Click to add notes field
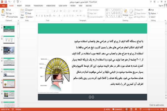The image size is (167, 111). tap(156, 105)
